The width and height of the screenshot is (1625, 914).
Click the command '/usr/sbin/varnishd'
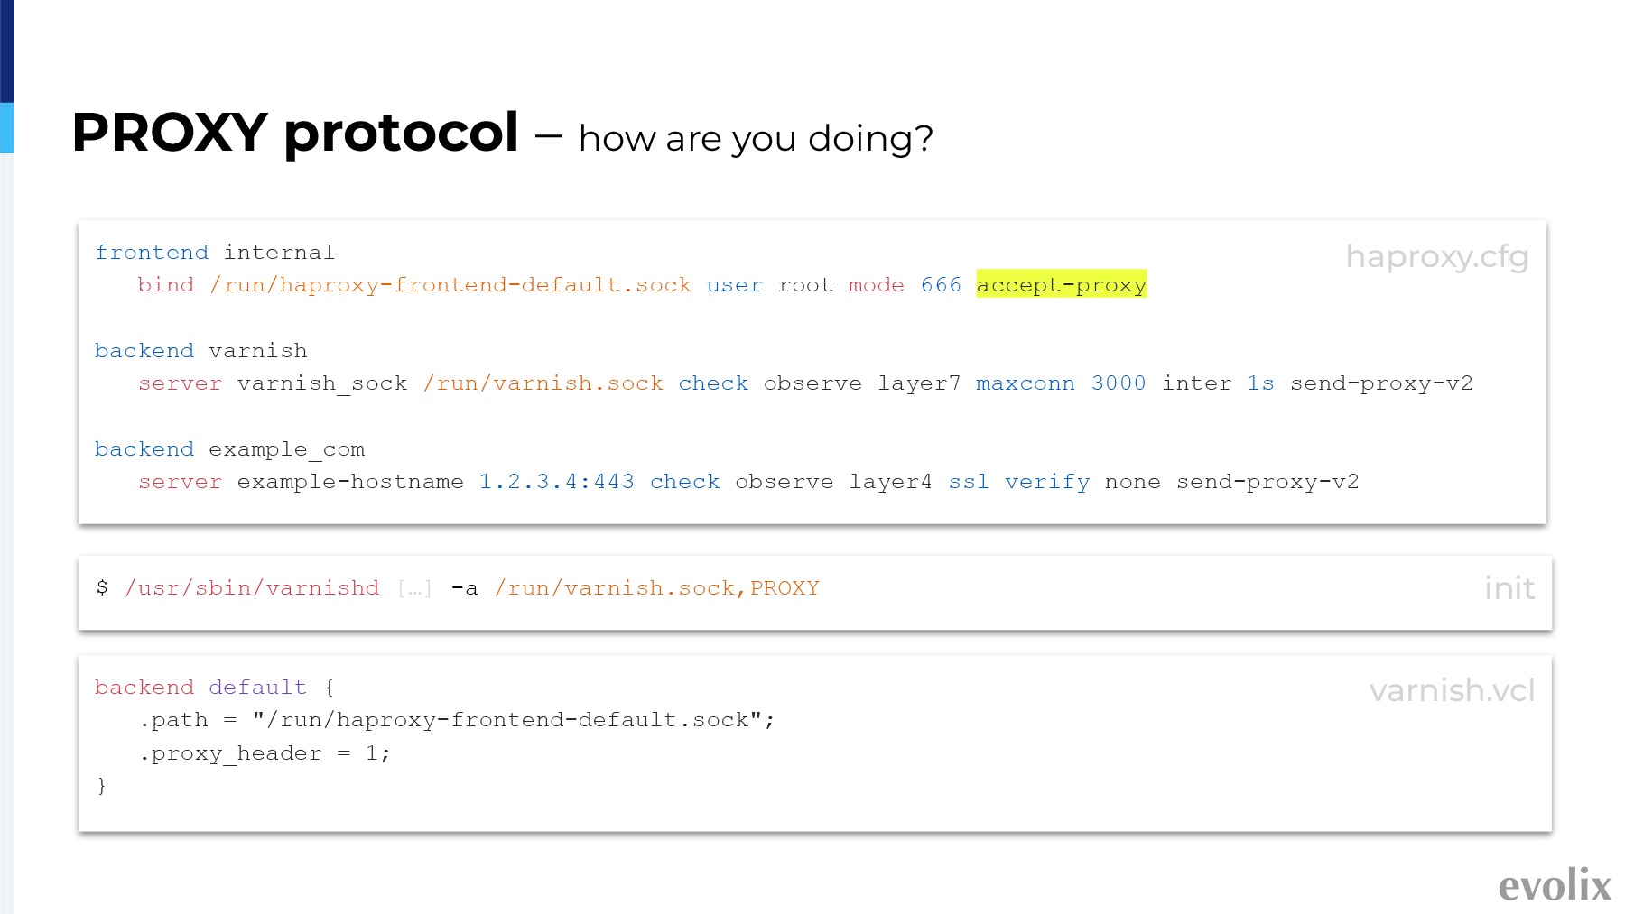[252, 588]
